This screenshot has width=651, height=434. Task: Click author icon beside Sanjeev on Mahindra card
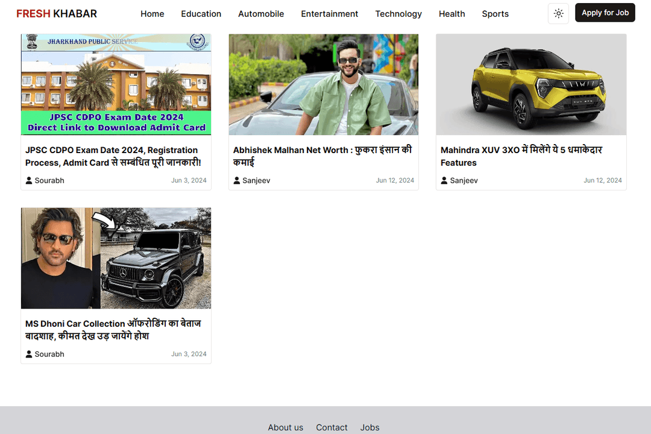pyautogui.click(x=444, y=180)
